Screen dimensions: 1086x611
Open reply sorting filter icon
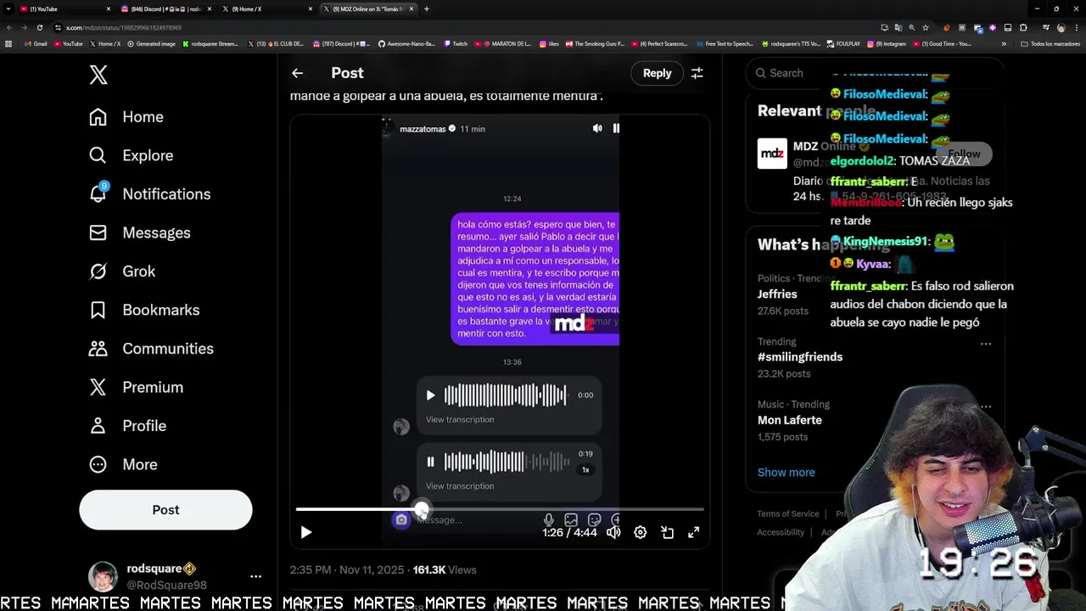click(697, 73)
